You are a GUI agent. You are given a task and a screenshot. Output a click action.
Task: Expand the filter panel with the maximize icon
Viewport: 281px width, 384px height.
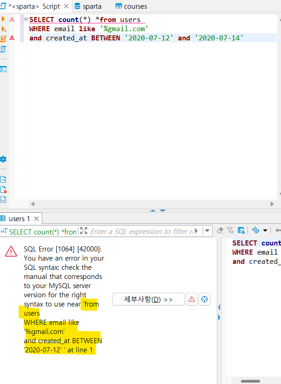[84, 231]
